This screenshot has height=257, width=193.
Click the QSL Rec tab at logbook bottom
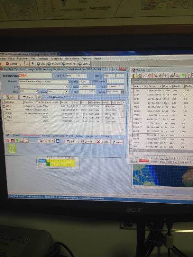coord(172,162)
